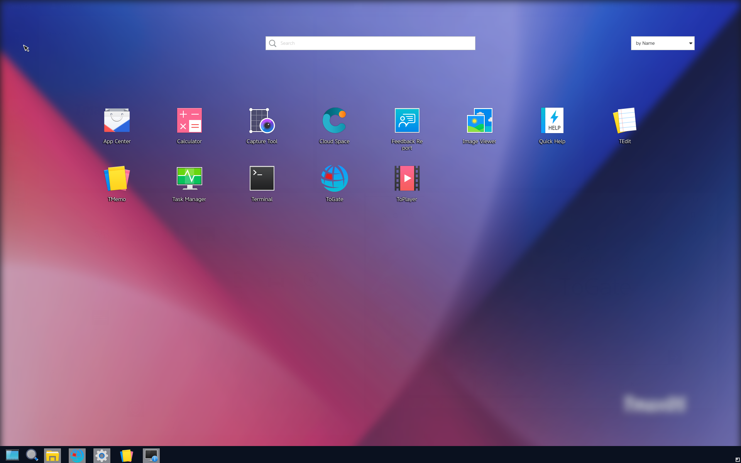Open the file manager folder icon in the taskbar
The height and width of the screenshot is (463, 741).
pos(52,456)
